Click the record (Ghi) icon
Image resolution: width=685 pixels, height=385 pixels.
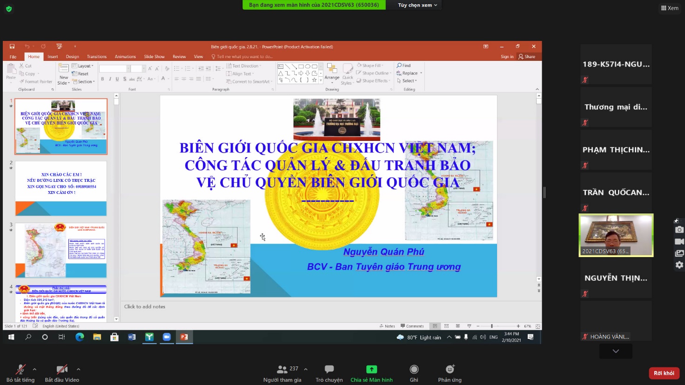414,369
